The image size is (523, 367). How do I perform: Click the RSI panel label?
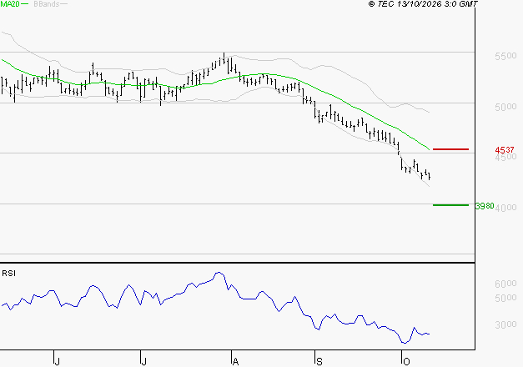8,274
